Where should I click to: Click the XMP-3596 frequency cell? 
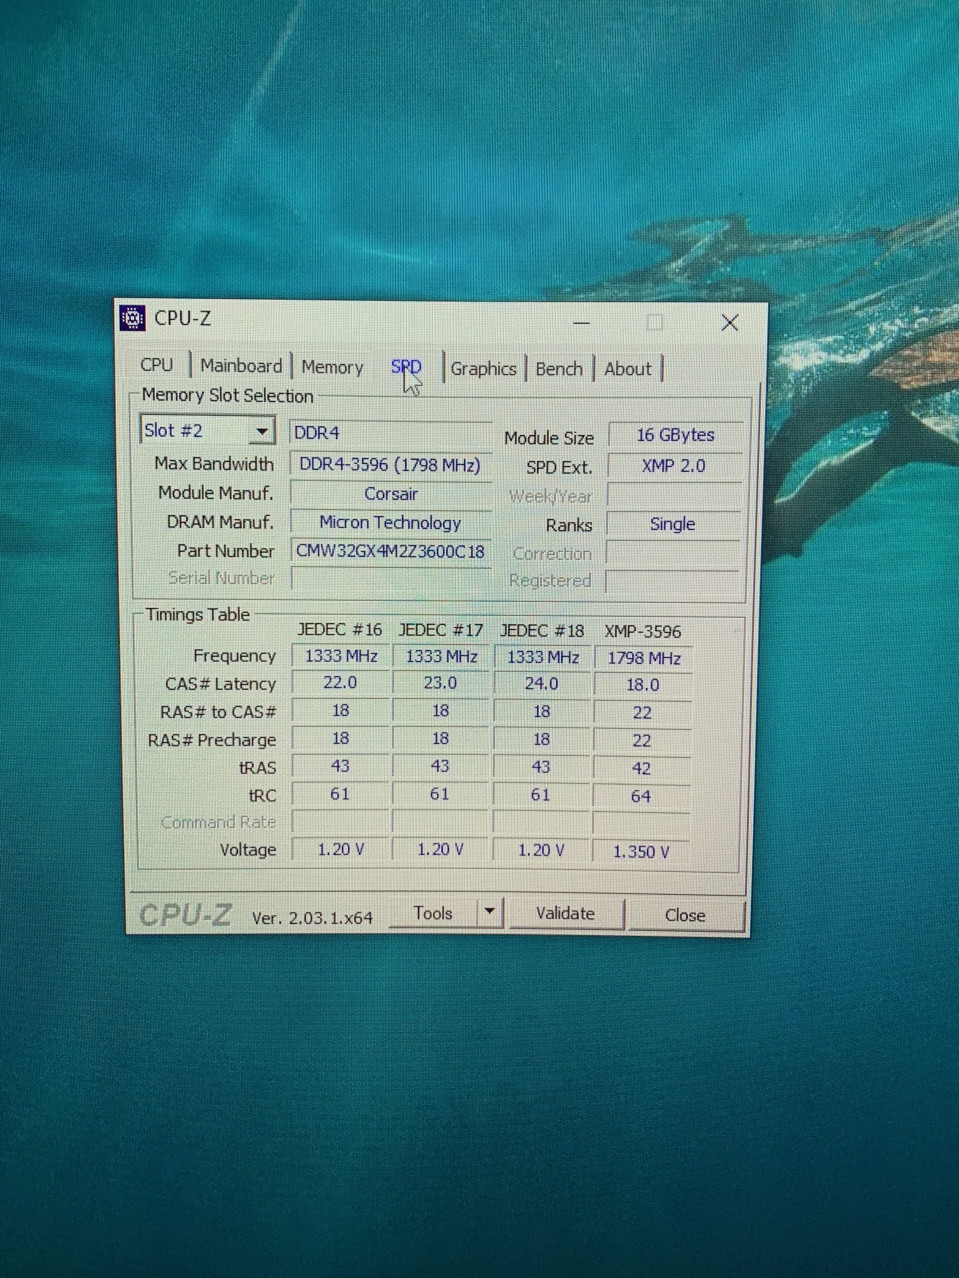643,659
